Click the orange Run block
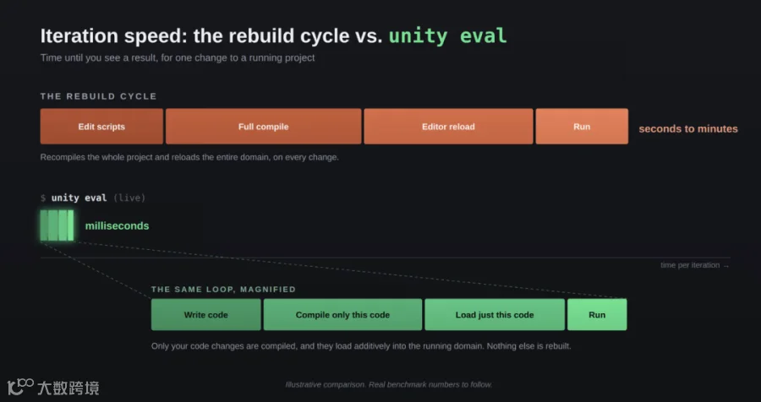The height and width of the screenshot is (402, 761). pyautogui.click(x=582, y=126)
